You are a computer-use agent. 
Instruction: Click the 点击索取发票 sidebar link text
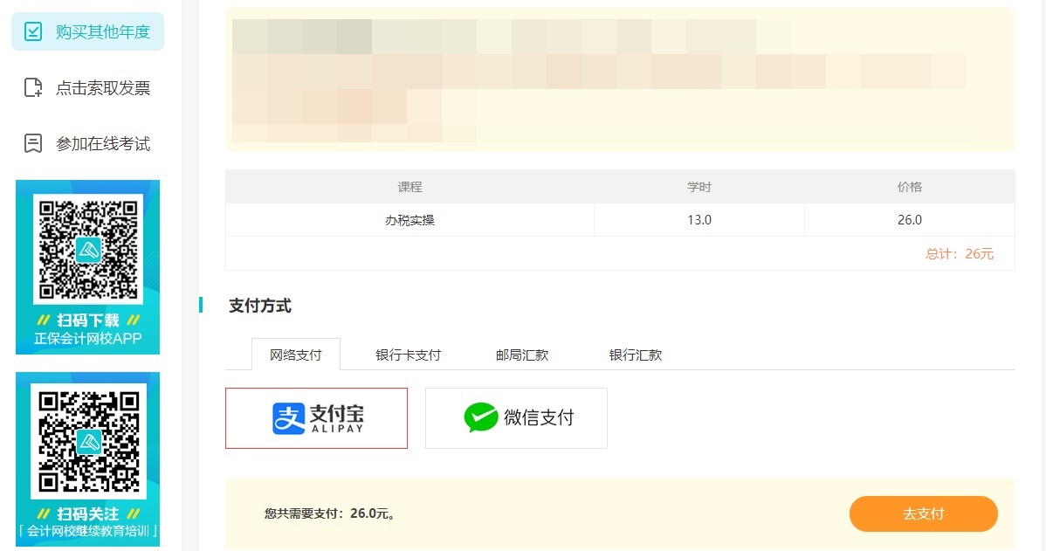point(103,87)
